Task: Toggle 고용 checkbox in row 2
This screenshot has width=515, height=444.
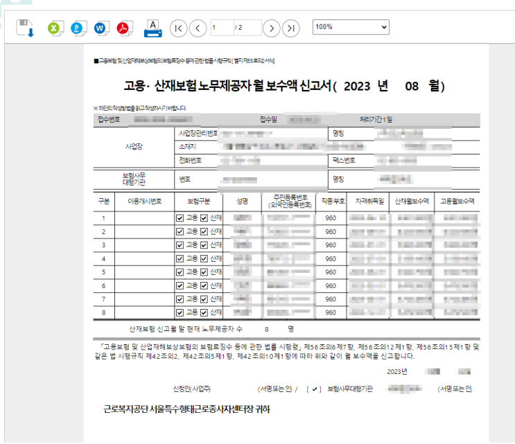Action: pyautogui.click(x=180, y=231)
